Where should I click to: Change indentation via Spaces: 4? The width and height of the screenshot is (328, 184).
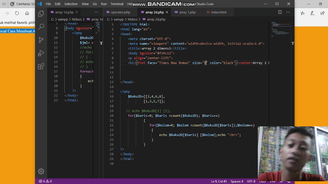(x=237, y=181)
